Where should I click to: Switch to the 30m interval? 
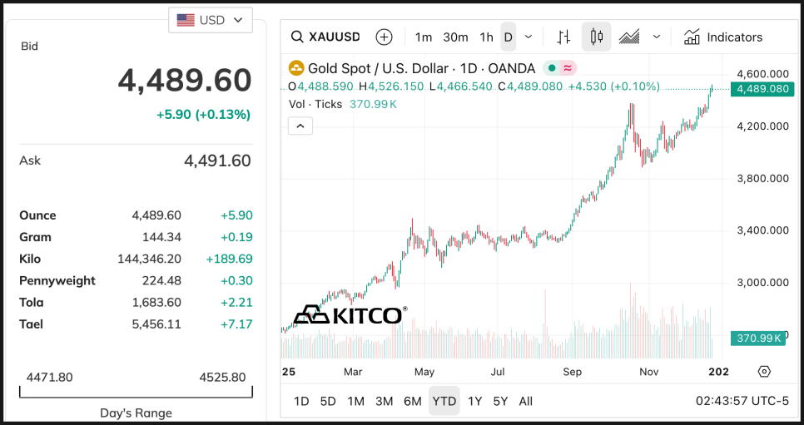pos(455,37)
